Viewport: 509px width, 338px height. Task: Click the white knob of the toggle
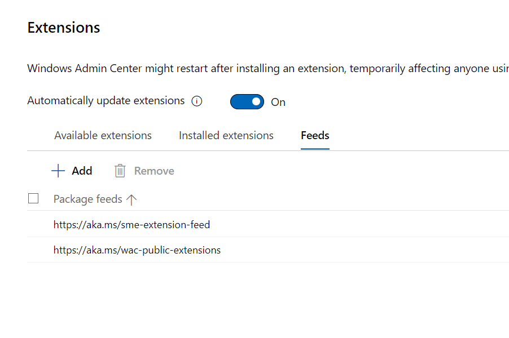[256, 102]
